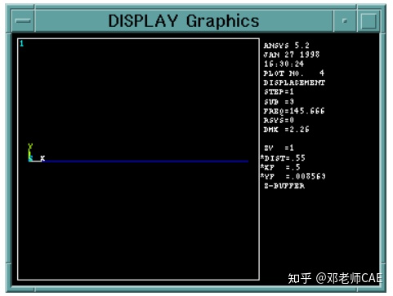The height and width of the screenshot is (296, 393).
Task: Click the DMX =2.26 value
Action: click(x=286, y=130)
